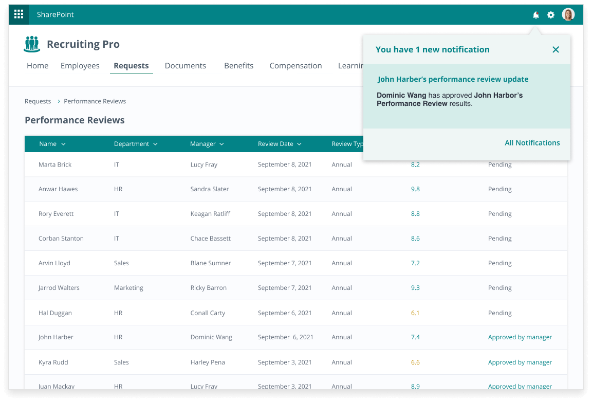
Task: Select the Benefits tab
Action: click(x=238, y=66)
